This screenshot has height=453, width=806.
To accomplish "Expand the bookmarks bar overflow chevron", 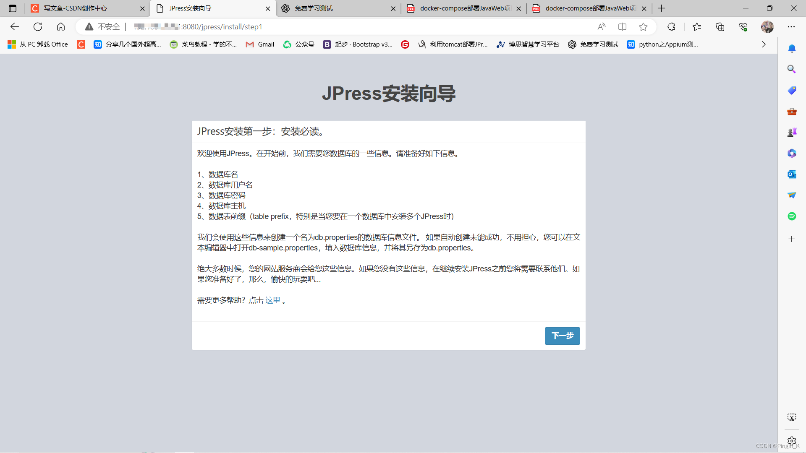I will [764, 44].
